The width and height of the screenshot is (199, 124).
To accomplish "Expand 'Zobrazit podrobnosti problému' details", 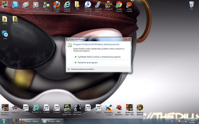I will [x=81, y=69].
